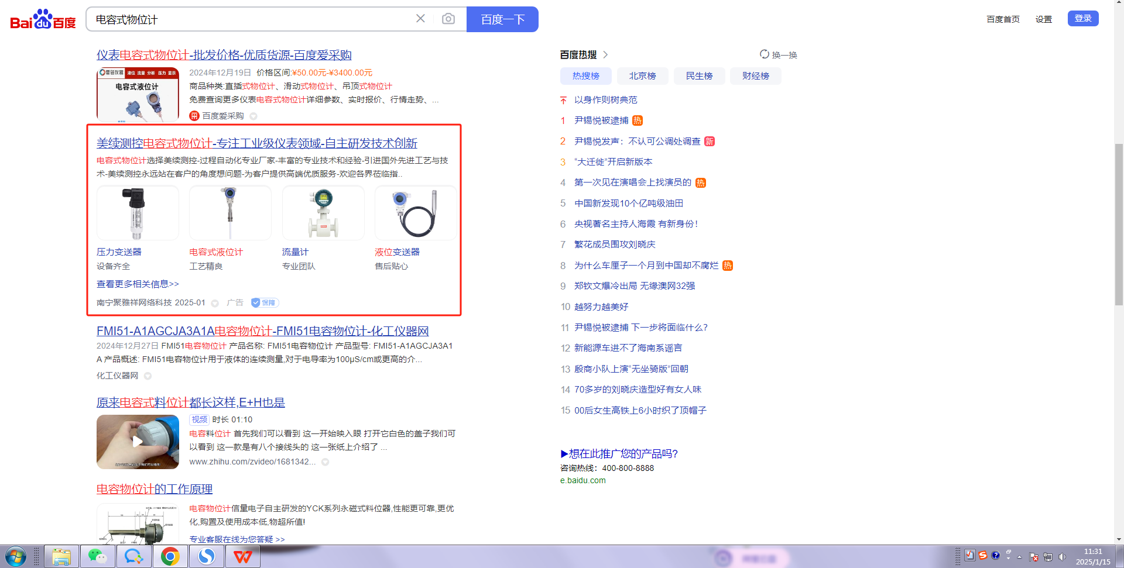Open the 设置 menu

coord(1043,19)
